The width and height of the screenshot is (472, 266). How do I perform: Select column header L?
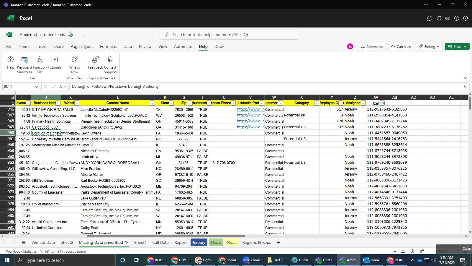117,97
